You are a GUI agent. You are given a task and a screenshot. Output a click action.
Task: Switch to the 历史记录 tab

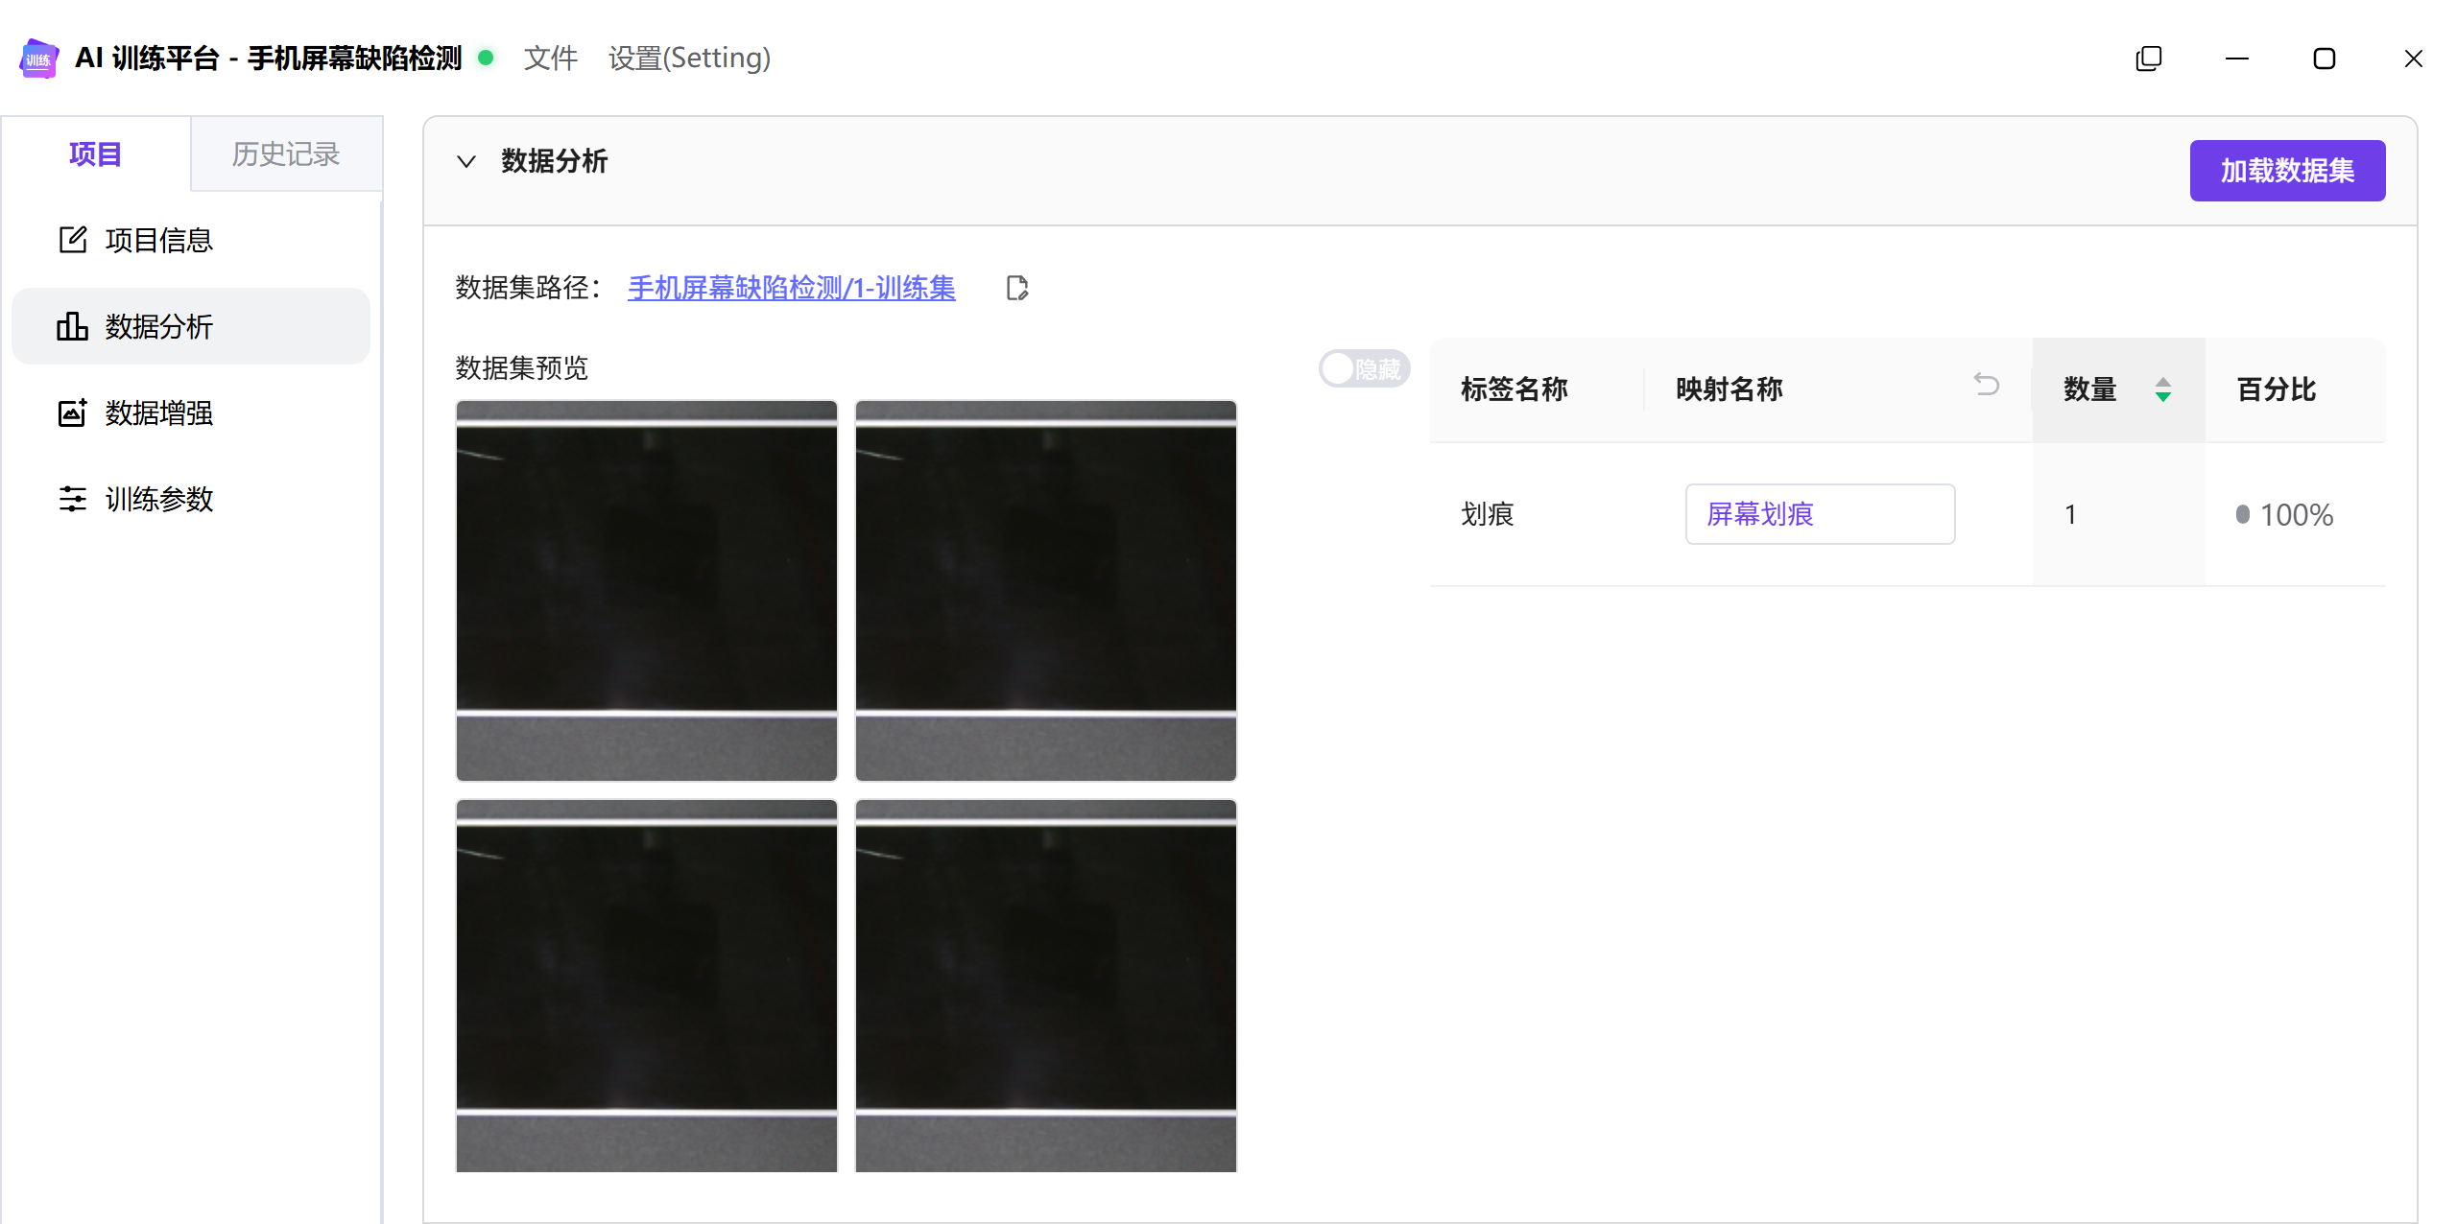click(x=286, y=154)
